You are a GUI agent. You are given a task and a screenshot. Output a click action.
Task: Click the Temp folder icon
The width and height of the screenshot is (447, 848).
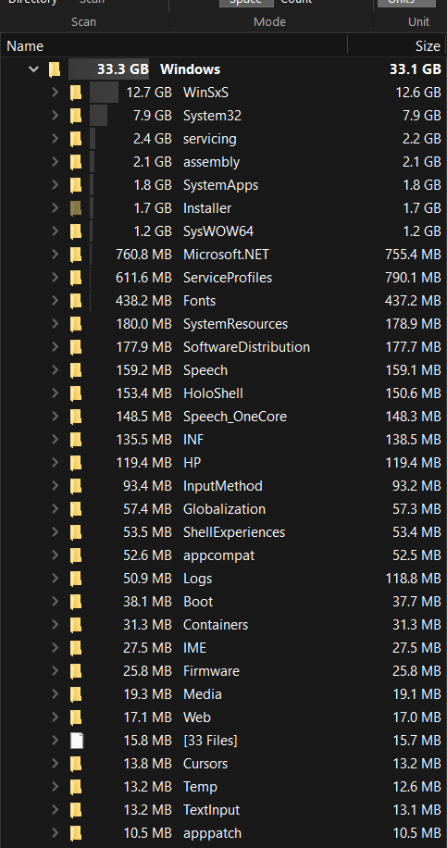[76, 786]
